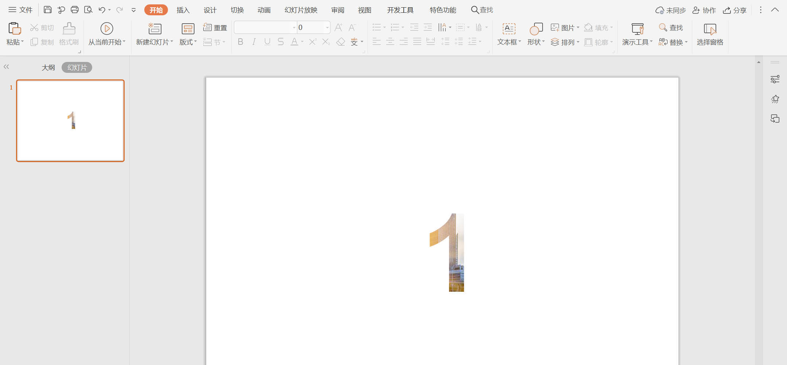Switch to the 插入 ribbon tab
This screenshot has height=365, width=787.
tap(183, 10)
